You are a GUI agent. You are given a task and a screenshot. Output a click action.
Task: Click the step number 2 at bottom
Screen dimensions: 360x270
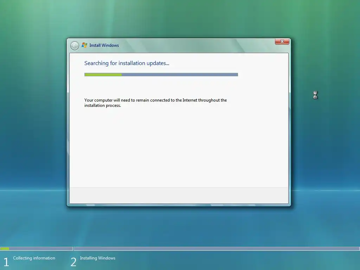point(73,262)
